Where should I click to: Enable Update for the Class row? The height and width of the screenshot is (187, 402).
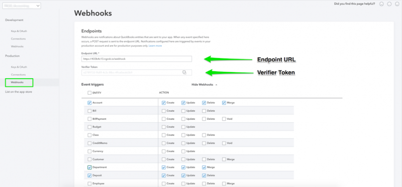pos(183,135)
